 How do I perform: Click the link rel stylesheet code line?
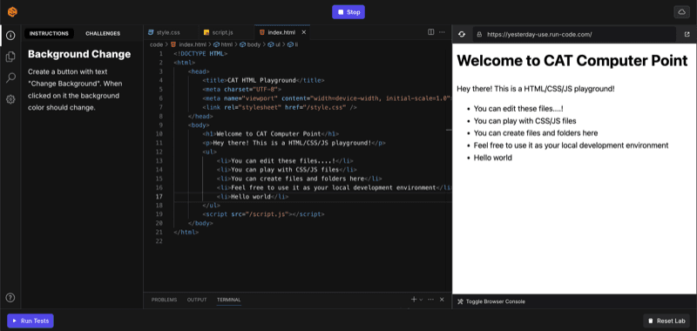[280, 107]
